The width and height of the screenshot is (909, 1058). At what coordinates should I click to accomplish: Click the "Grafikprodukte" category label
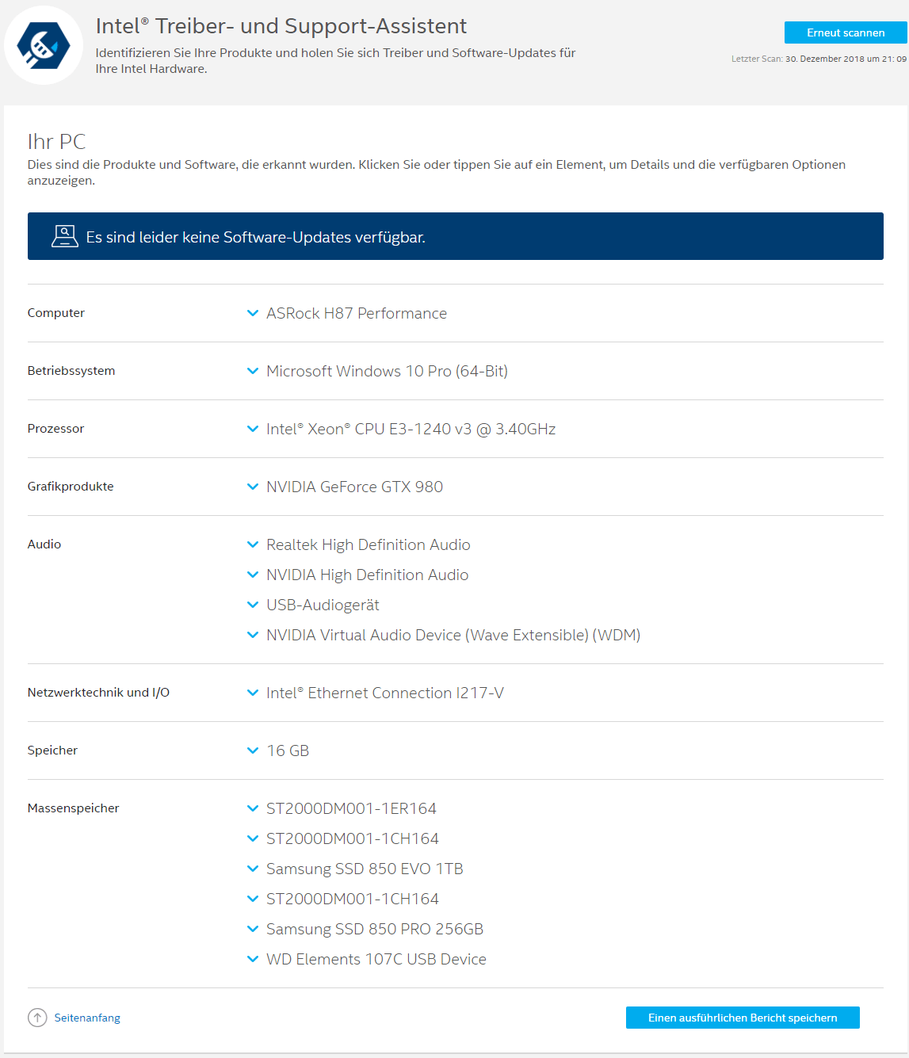(71, 487)
